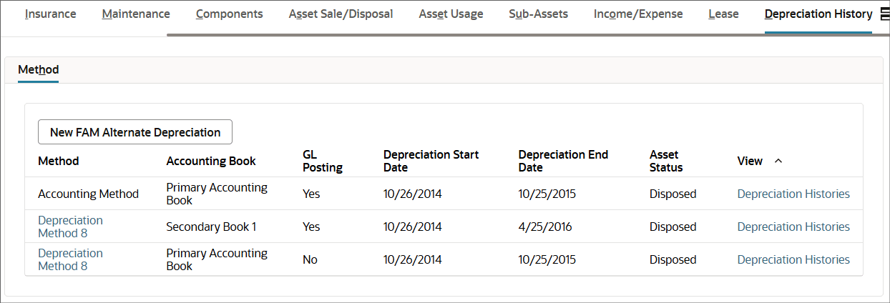Click the 4/25/2016 end date cell
890x303 pixels.
tap(545, 227)
